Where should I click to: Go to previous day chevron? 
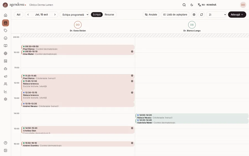28,14
